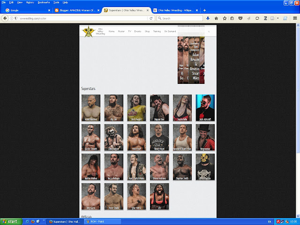Open Josh Ashcraft's superstar photo
300x225 pixels.
pyautogui.click(x=205, y=108)
